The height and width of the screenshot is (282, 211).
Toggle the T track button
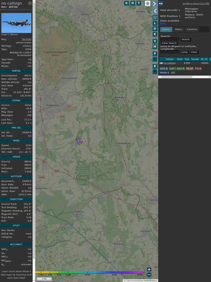138,3
